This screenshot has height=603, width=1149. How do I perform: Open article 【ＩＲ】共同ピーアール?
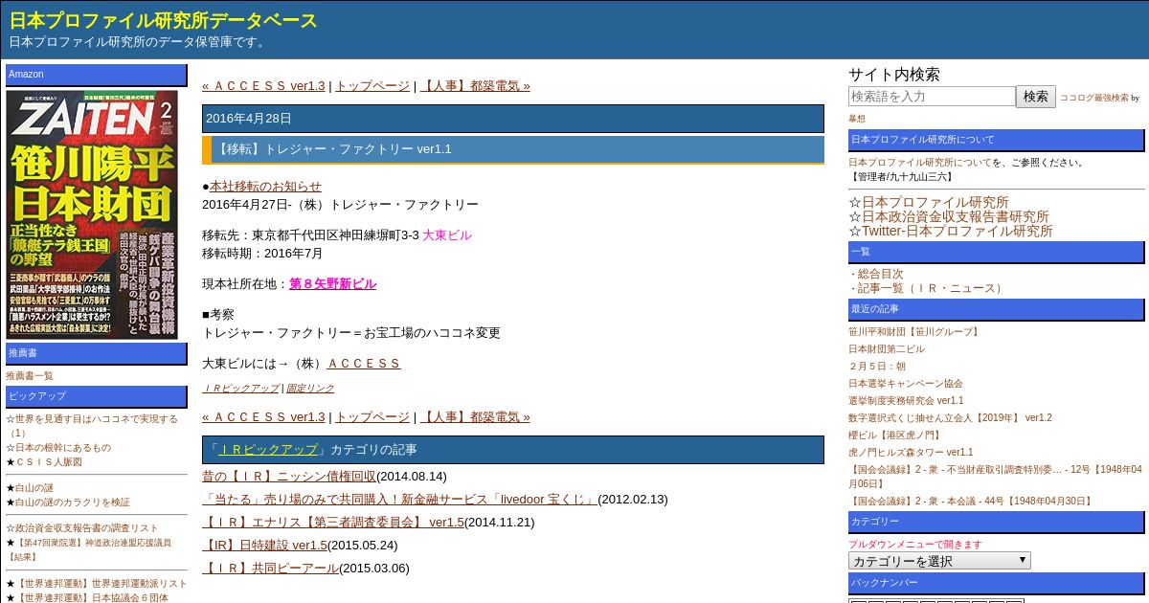270,568
